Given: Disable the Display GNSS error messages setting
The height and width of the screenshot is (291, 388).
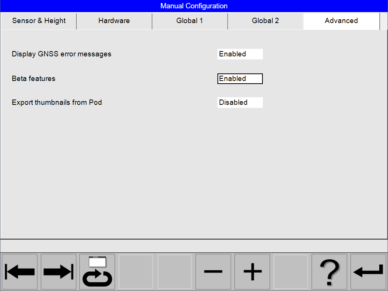Looking at the screenshot, I should [240, 54].
